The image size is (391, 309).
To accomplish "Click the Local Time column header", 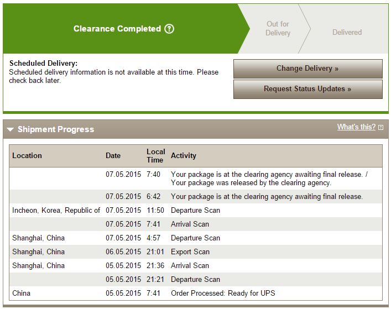I will (155, 156).
